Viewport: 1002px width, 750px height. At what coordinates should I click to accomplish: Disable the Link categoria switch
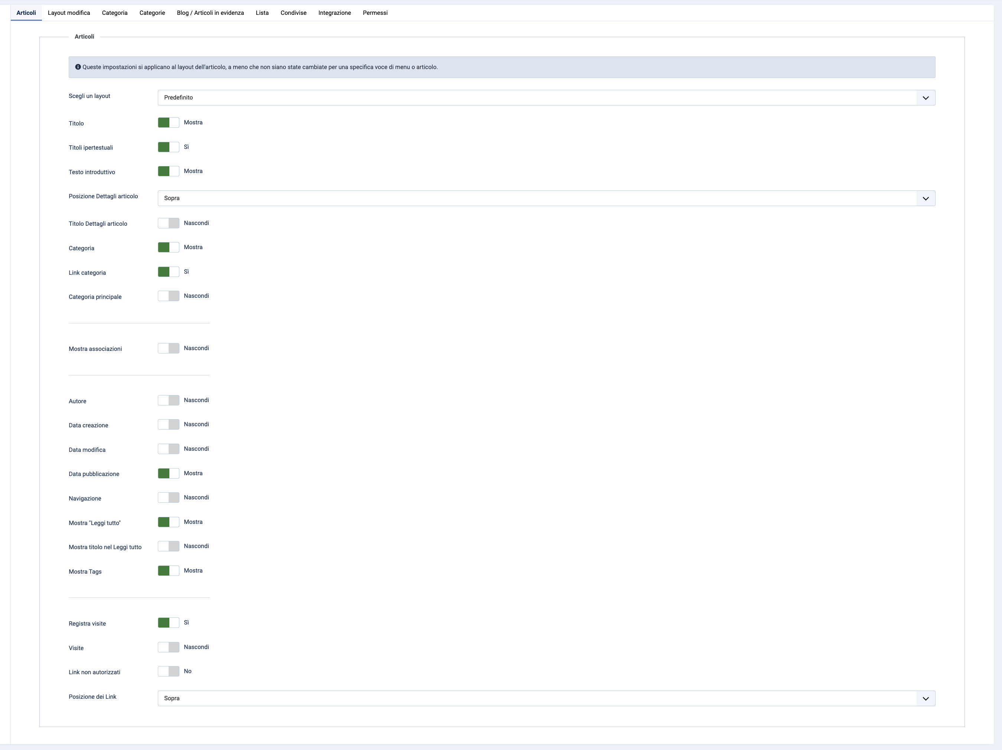169,272
